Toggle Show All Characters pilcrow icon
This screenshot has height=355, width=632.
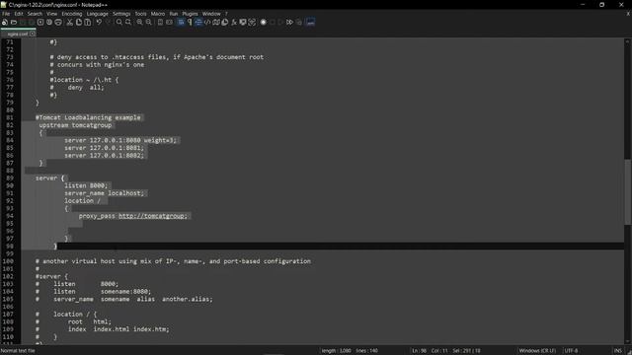[x=190, y=22]
